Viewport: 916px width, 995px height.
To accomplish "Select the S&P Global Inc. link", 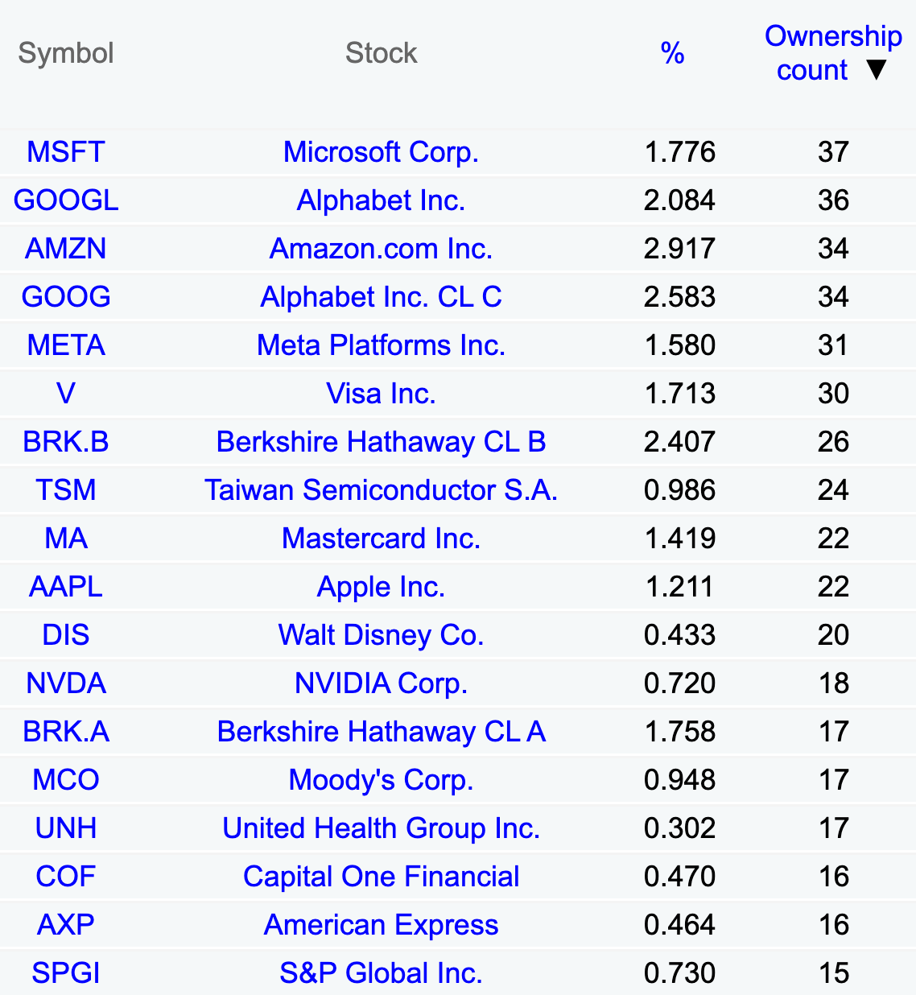I will pos(382,972).
